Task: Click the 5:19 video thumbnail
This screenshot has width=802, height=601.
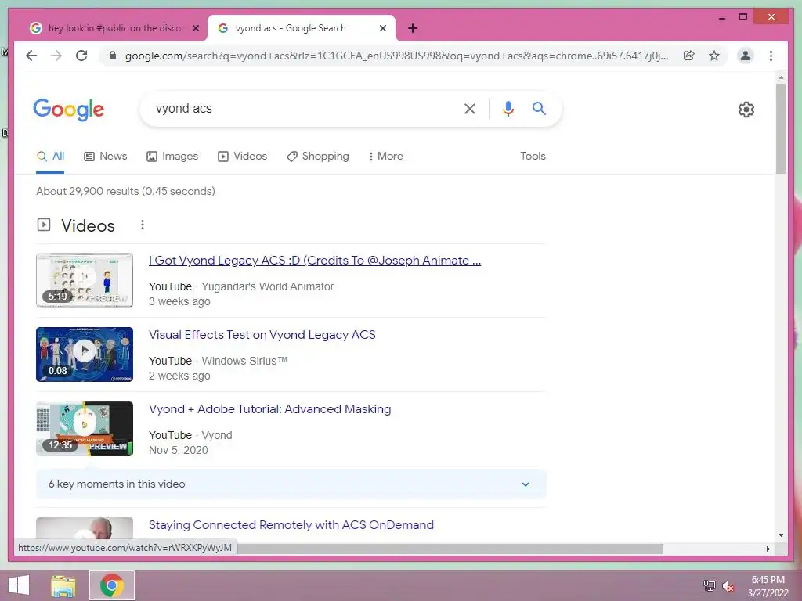Action: tap(85, 280)
